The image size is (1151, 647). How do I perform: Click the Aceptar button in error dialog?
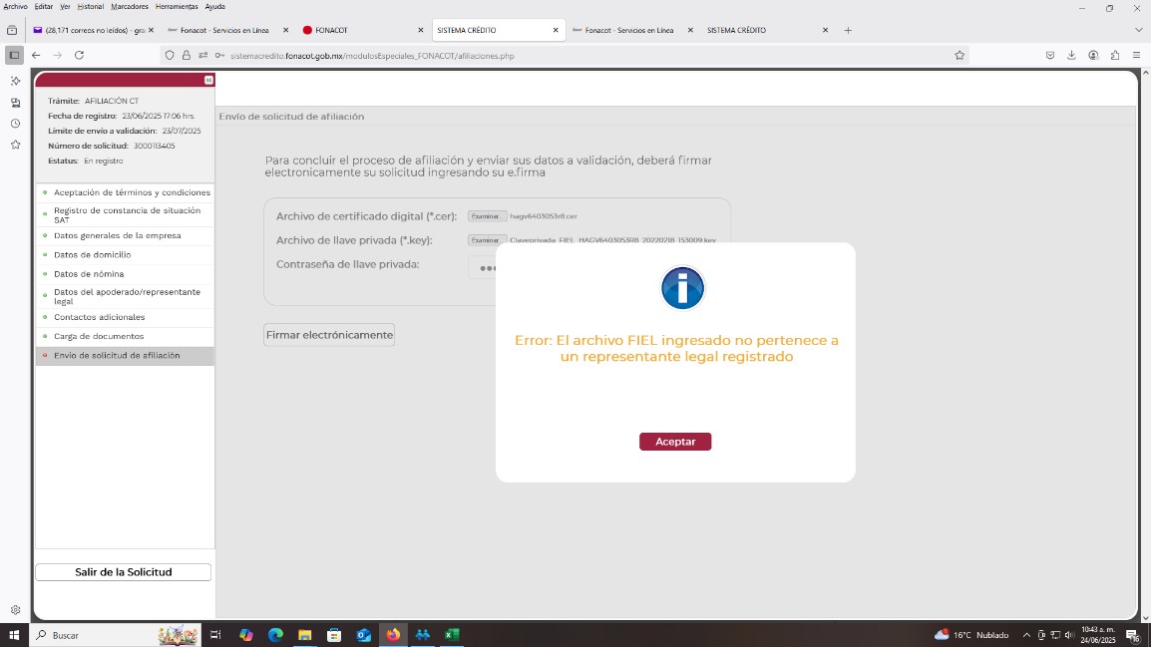click(675, 442)
